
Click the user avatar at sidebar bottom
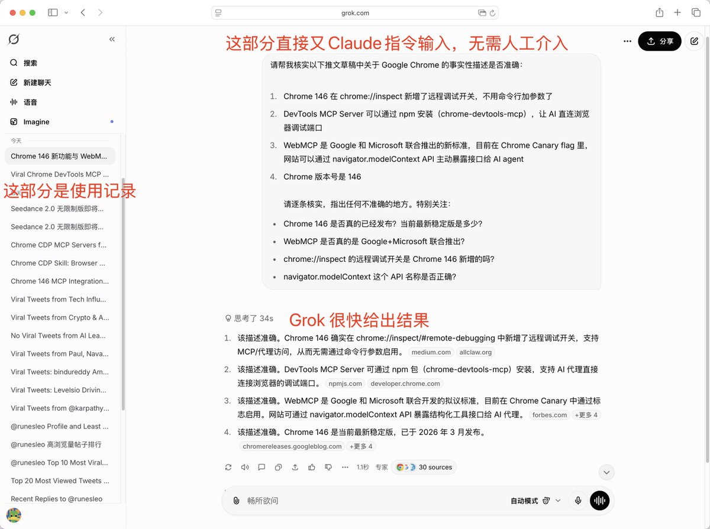pos(14,515)
